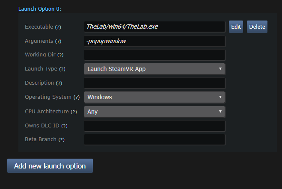Click the Beta Branch (?) help icon
282x189 pixels.
pyautogui.click(x=61, y=139)
